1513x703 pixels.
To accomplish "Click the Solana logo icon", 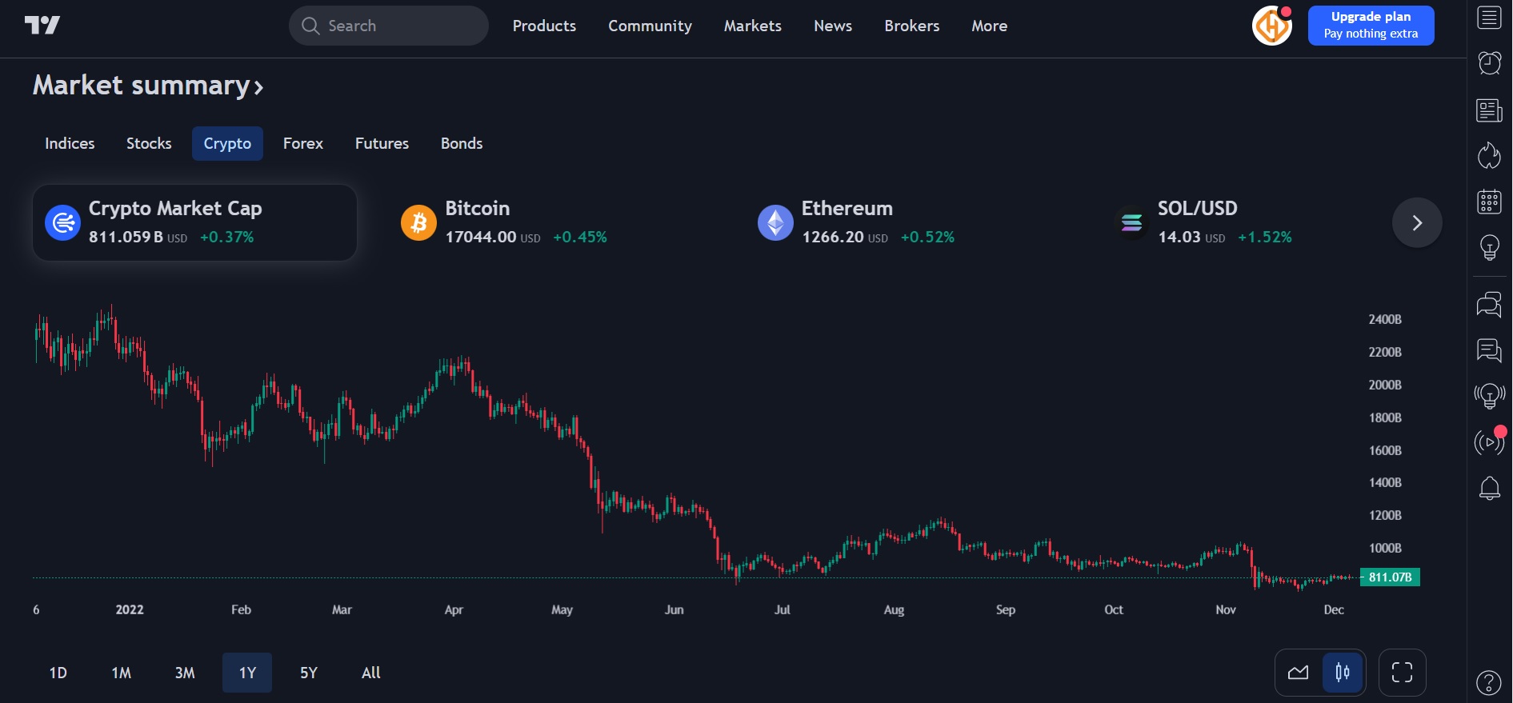I will point(1131,222).
